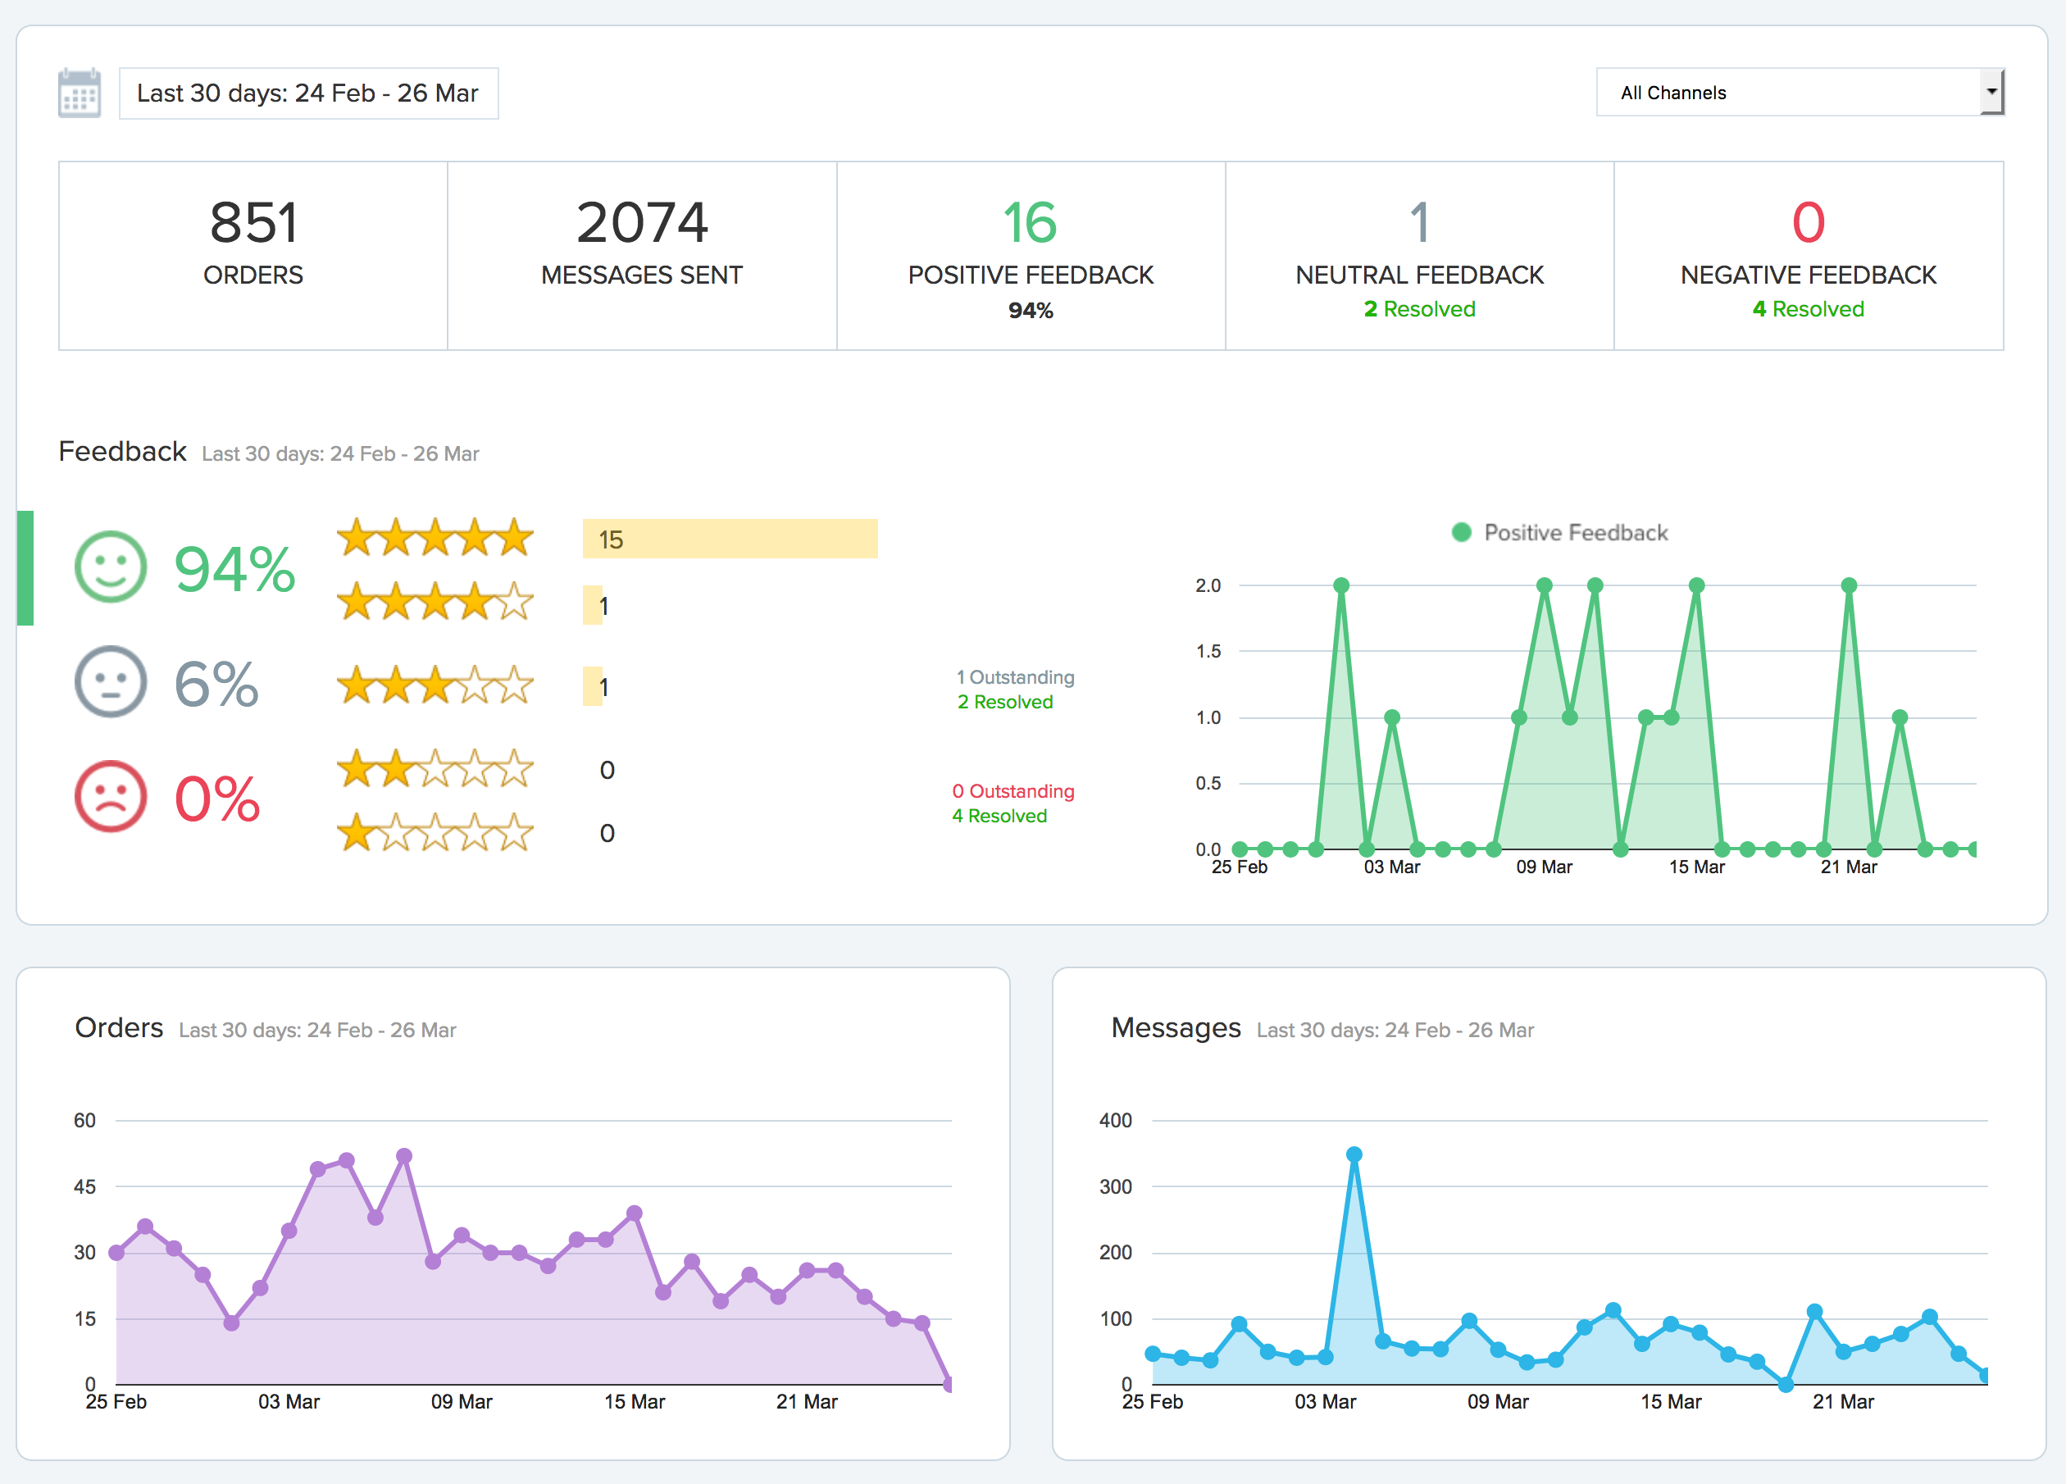Viewport: 2066px width, 1484px height.
Task: Select the 2074 Messages Sent card
Action: [x=642, y=256]
